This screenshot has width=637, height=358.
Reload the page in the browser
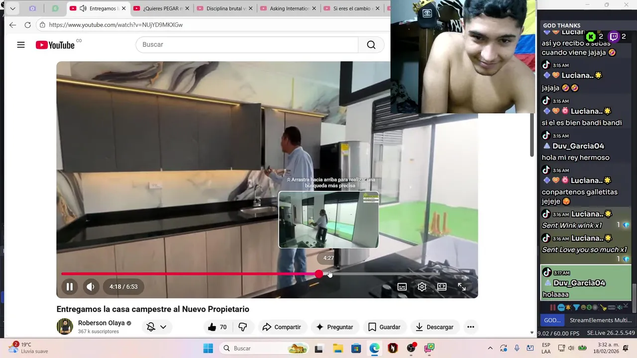[x=27, y=25]
